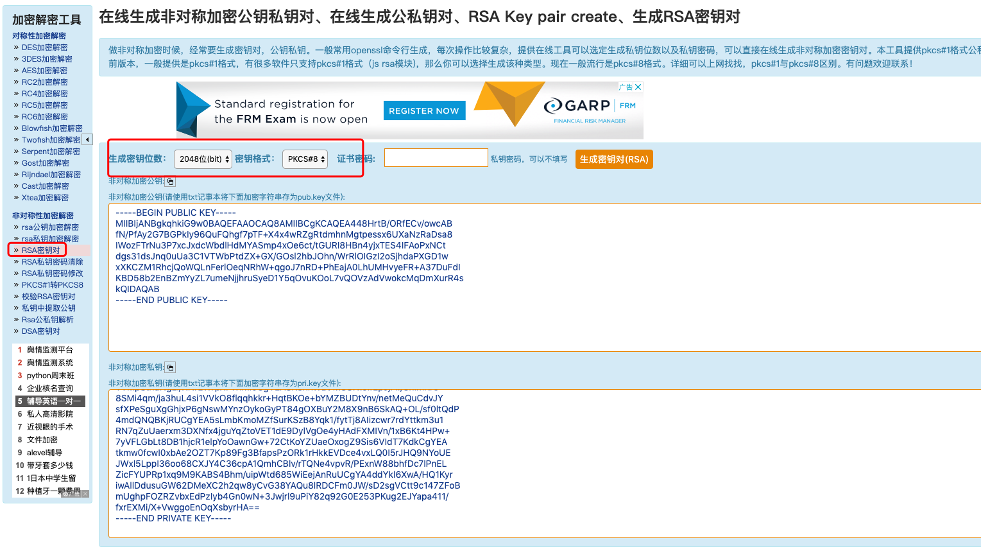The image size is (981, 549).
Task: Open Rsa公私钥解析 in the sidebar
Action: pyautogui.click(x=48, y=320)
